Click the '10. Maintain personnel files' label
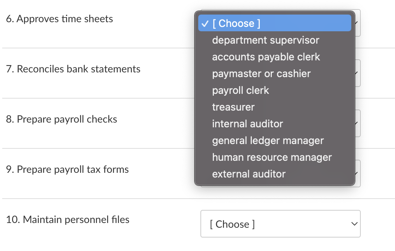Screen dimensions: 395x251 68,220
